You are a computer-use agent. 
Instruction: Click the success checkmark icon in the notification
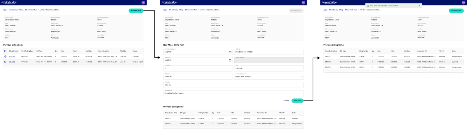point(368,6)
